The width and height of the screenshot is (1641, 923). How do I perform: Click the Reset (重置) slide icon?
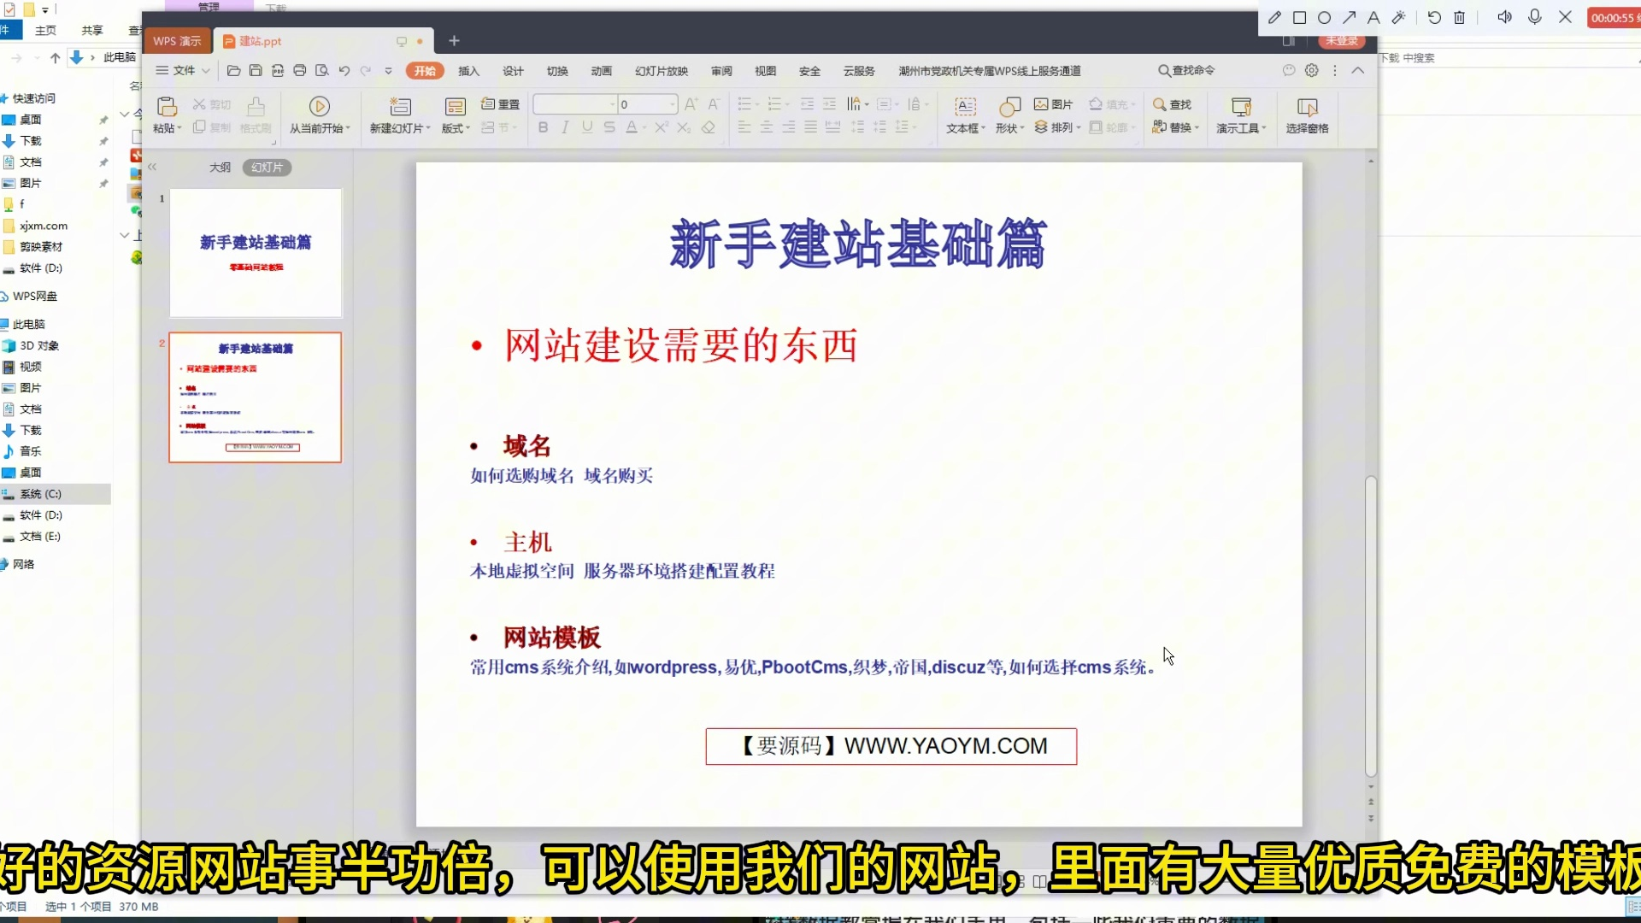[488, 104]
